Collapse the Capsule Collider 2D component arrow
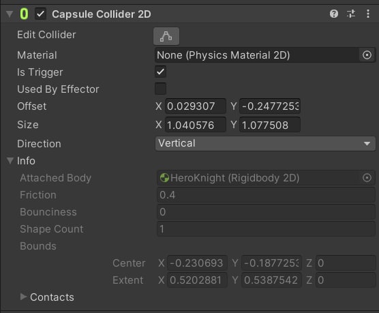Viewport: 379px width, 313px height. tap(10, 14)
